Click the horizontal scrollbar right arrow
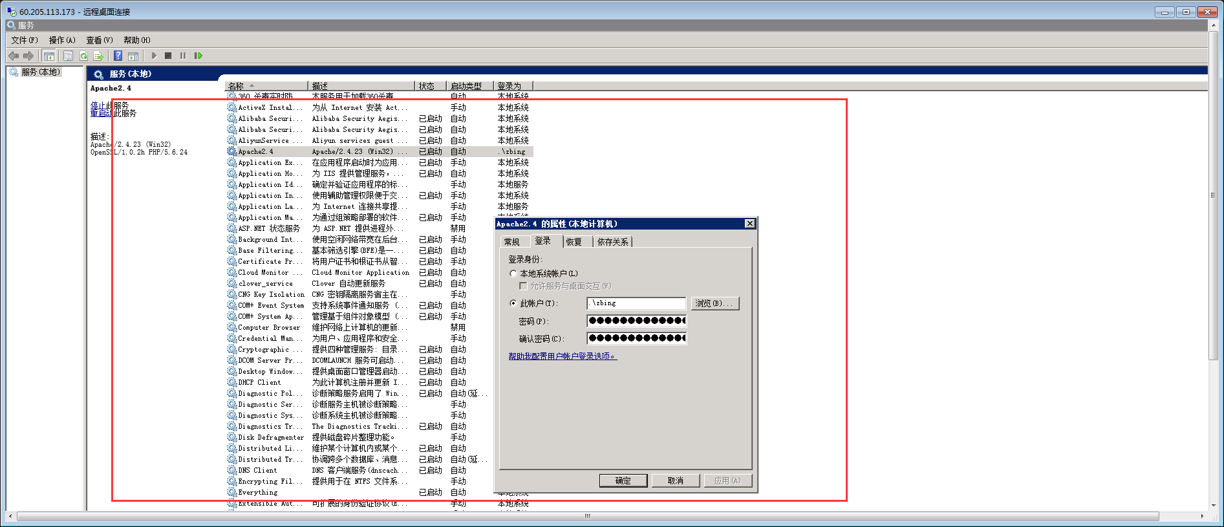 pos(1202,517)
